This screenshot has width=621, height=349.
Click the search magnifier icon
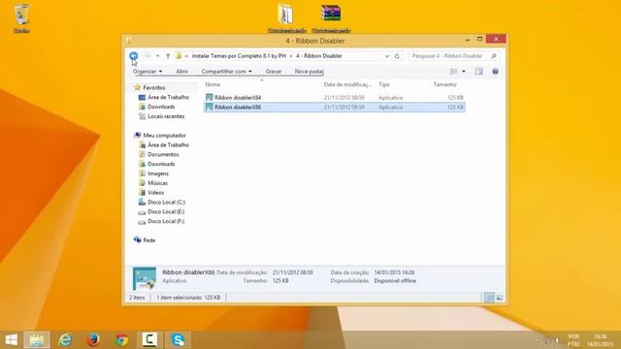pyautogui.click(x=494, y=56)
